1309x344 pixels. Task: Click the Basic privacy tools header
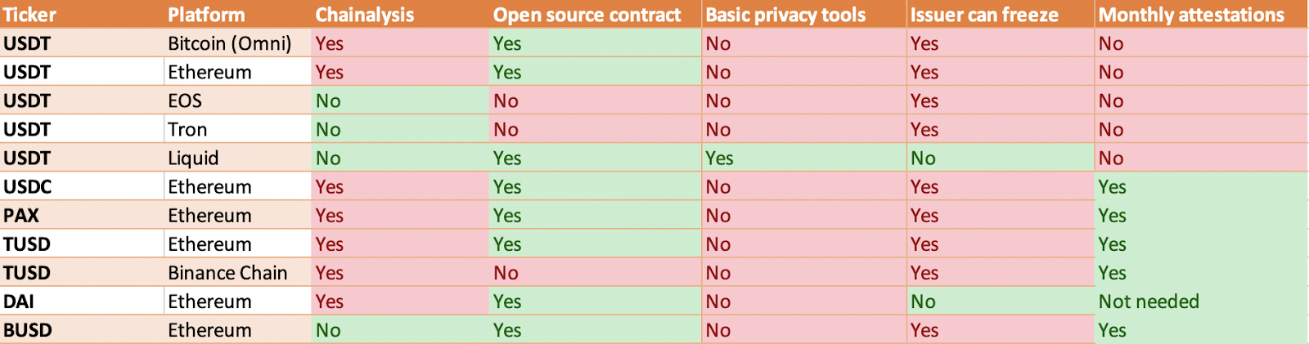805,15
